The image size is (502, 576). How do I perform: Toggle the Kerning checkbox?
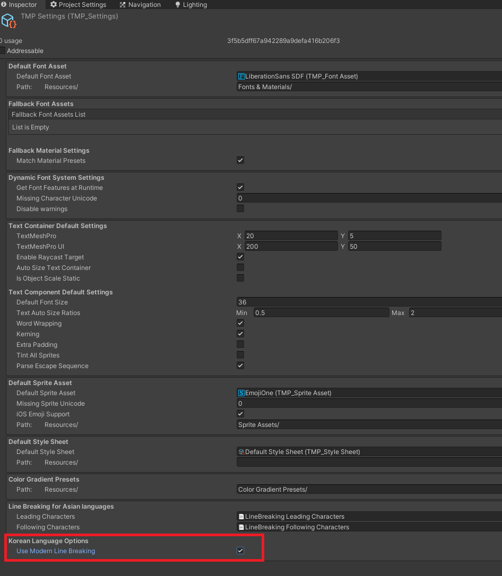point(240,334)
